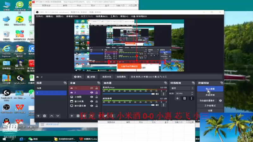Open the 渐变 transition type dropdown
Screen dimensions: 253x142
point(182,88)
